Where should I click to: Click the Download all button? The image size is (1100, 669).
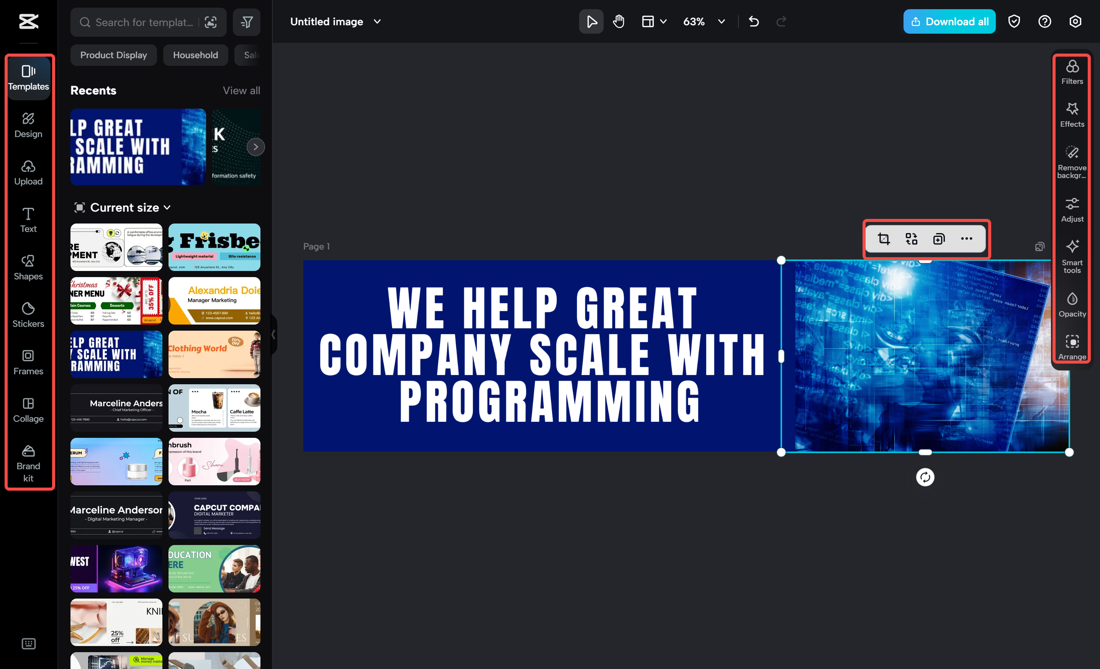point(949,21)
